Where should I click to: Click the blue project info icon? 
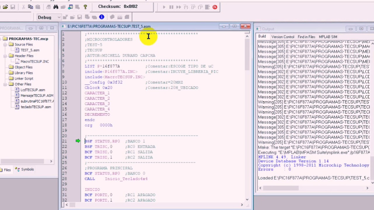pos(102,17)
